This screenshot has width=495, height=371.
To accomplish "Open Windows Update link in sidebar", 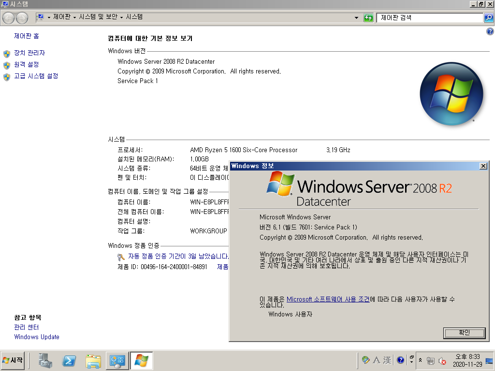I will coord(37,337).
